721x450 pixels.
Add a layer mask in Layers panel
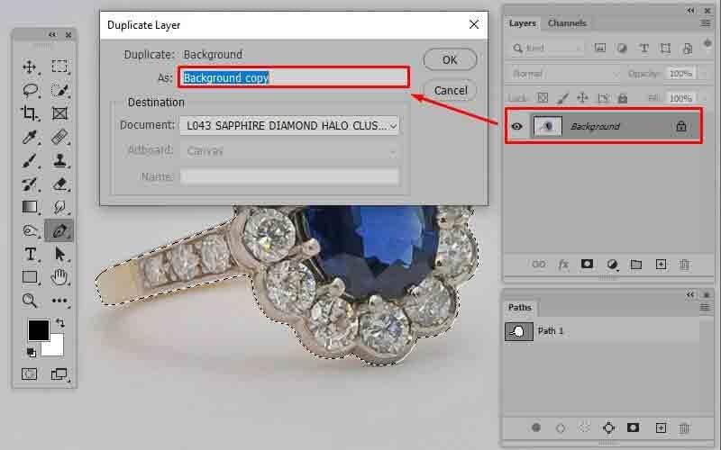[x=588, y=264]
